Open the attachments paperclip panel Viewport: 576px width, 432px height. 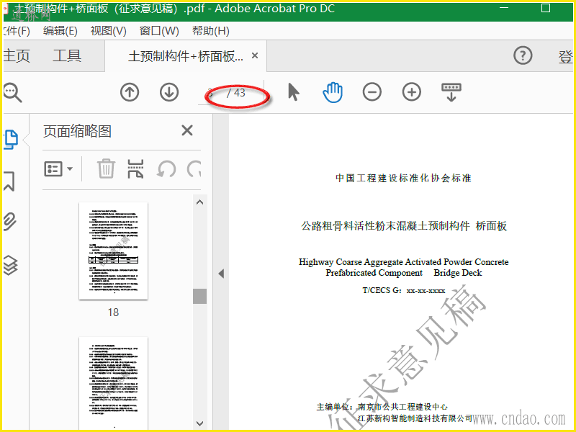[10, 221]
